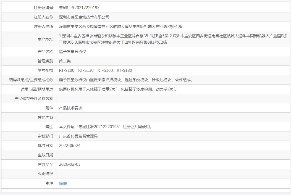This screenshot has height=195, width=291.
Task: Click the 有效期至 label
Action: pyautogui.click(x=46, y=164)
